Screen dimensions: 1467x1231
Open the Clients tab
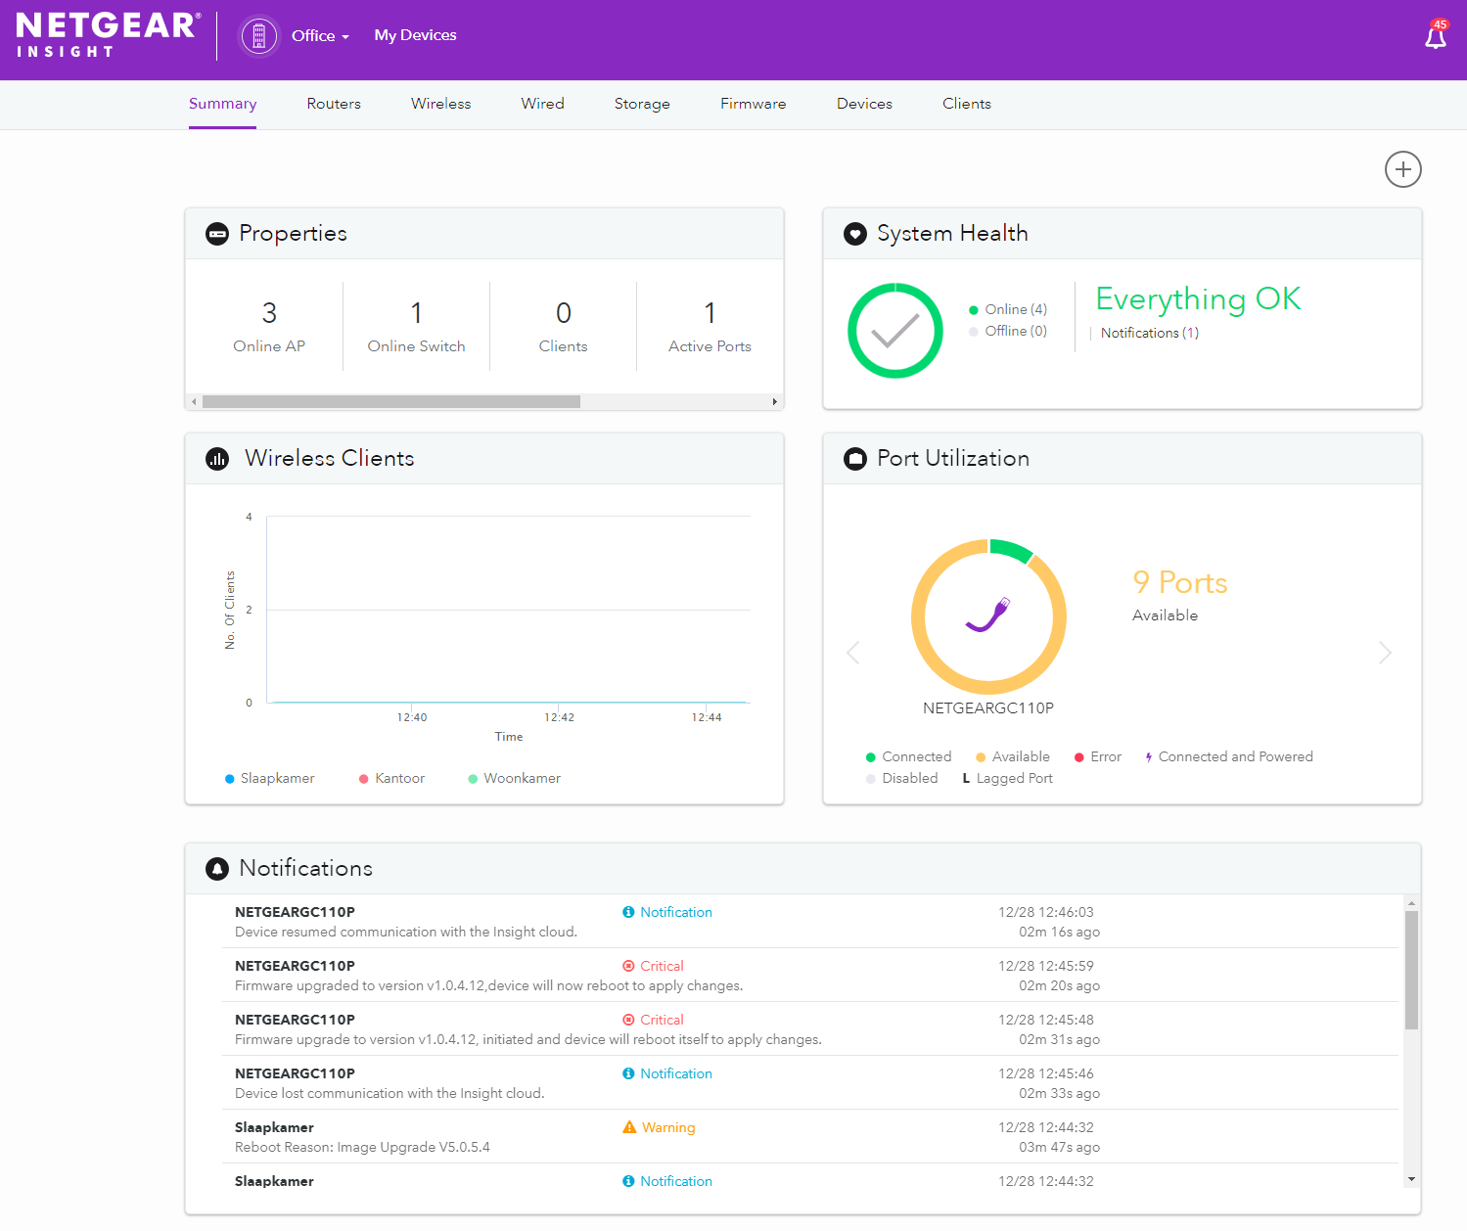[x=967, y=104]
